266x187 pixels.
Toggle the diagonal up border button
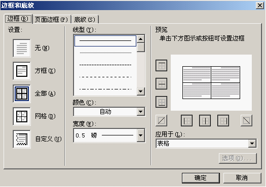coord(161,120)
